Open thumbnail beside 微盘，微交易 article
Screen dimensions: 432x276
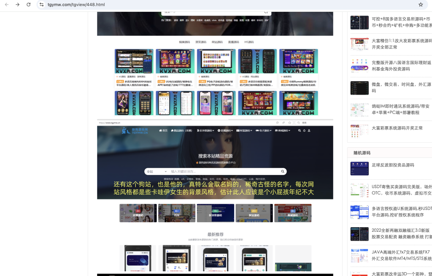[x=359, y=88]
